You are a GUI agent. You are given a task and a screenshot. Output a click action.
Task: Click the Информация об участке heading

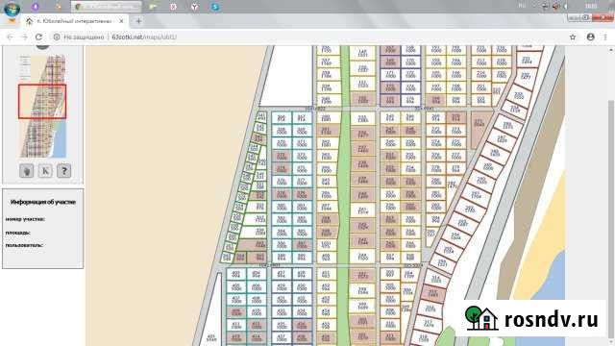pyautogui.click(x=43, y=202)
